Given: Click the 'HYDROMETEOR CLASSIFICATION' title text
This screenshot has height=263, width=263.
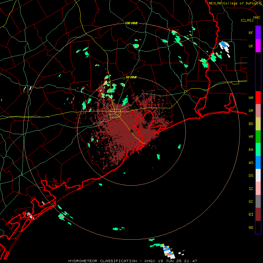Looking at the screenshot, I should click(x=103, y=261).
